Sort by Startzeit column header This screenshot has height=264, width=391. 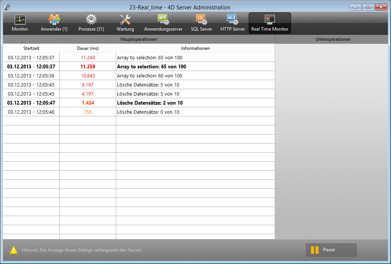point(31,48)
